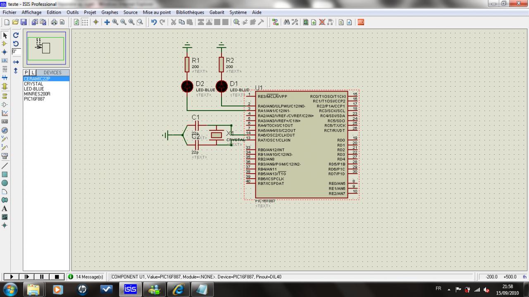The height and width of the screenshot is (297, 529).
Task: Zoom in on the schematic
Action: click(115, 22)
